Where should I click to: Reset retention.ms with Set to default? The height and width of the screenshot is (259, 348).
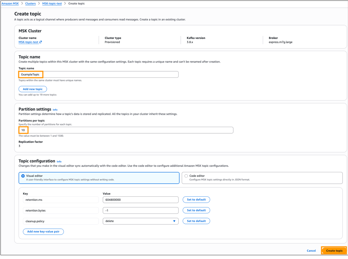click(x=196, y=200)
